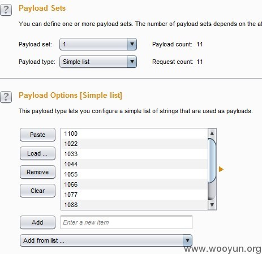Select payload entry 1088
Screen dimensions: 262x254
point(134,205)
